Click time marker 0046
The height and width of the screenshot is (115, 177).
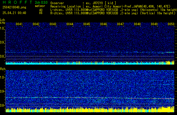tap(104, 24)
